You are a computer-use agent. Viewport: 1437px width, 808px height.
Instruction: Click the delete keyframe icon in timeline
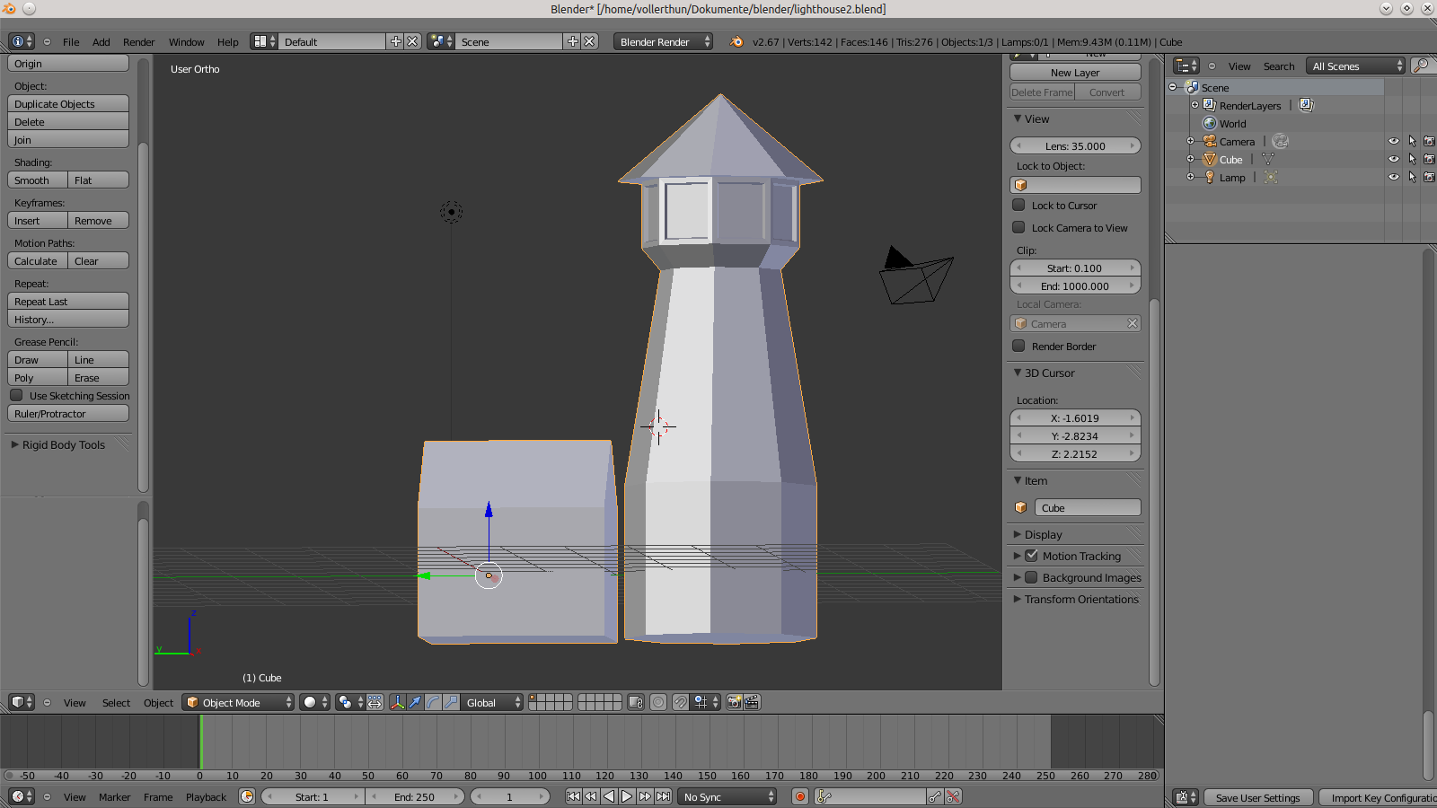pos(953,796)
